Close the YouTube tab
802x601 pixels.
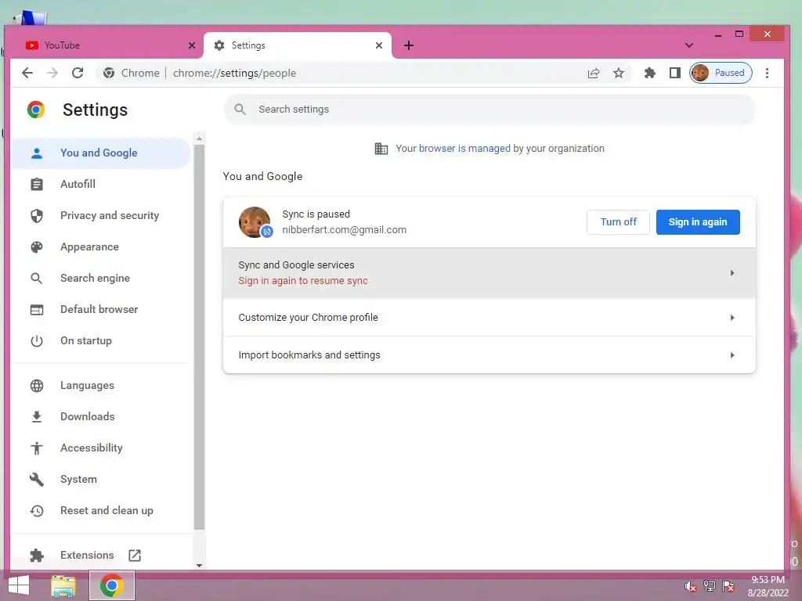(192, 45)
